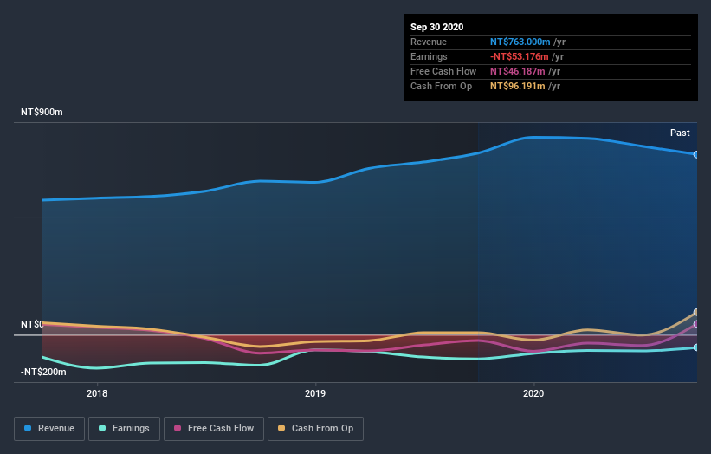Click the -NT$200m y-axis label

[43, 372]
